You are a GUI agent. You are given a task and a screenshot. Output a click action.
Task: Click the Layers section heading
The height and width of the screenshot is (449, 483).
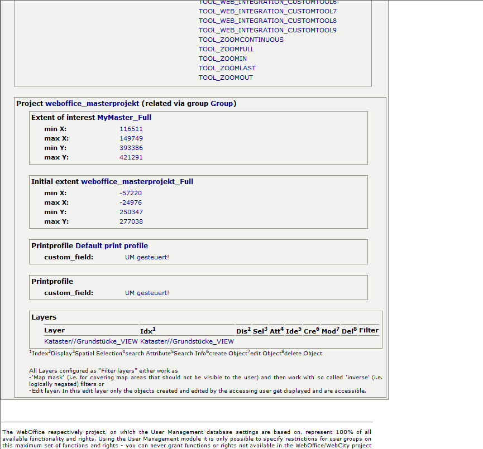44,317
